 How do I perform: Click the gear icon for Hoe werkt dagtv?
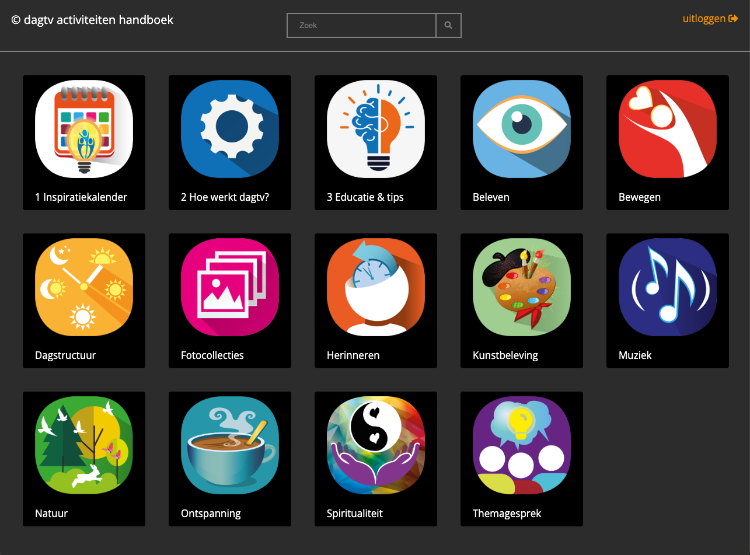coord(230,129)
